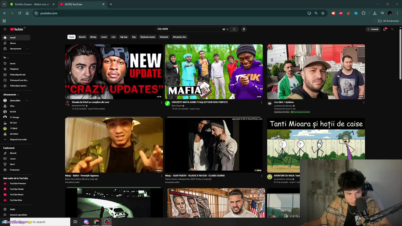Clear the search box with X
The height and width of the screenshot is (226, 402).
click(228, 29)
